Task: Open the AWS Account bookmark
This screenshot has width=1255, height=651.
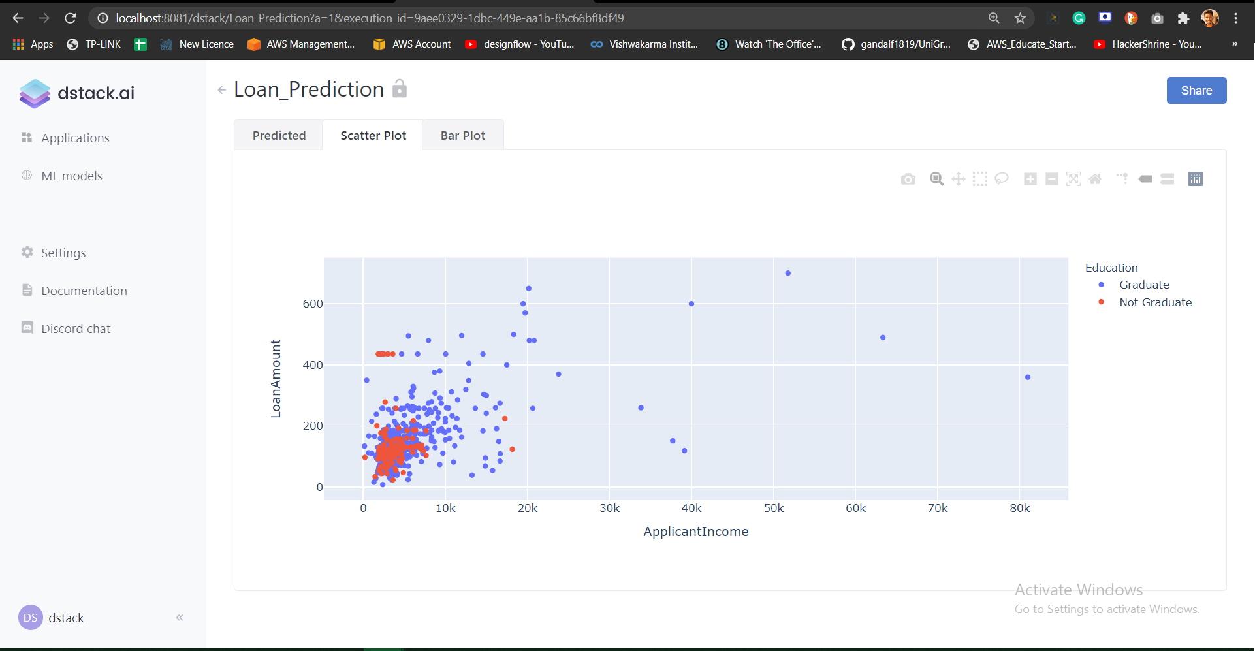Action: [x=412, y=44]
